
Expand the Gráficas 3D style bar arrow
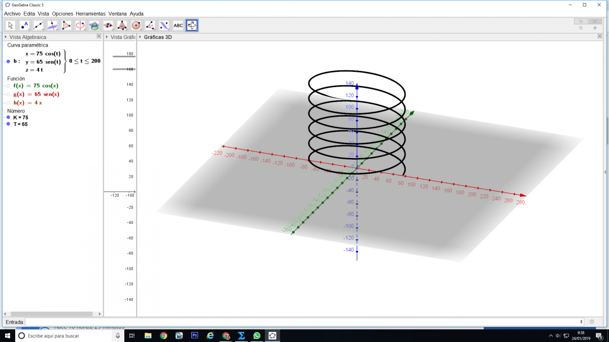[x=140, y=37]
